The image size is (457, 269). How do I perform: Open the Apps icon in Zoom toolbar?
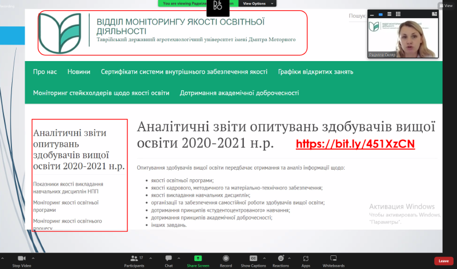click(306, 259)
